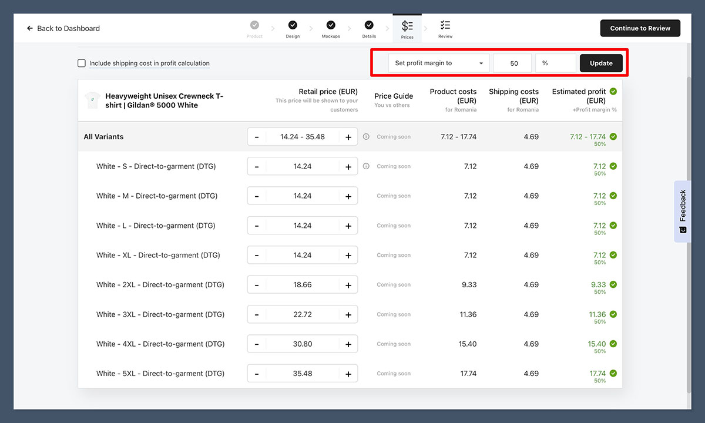
Task: Click the info icon beside All Variants price guide
Action: tap(365, 136)
